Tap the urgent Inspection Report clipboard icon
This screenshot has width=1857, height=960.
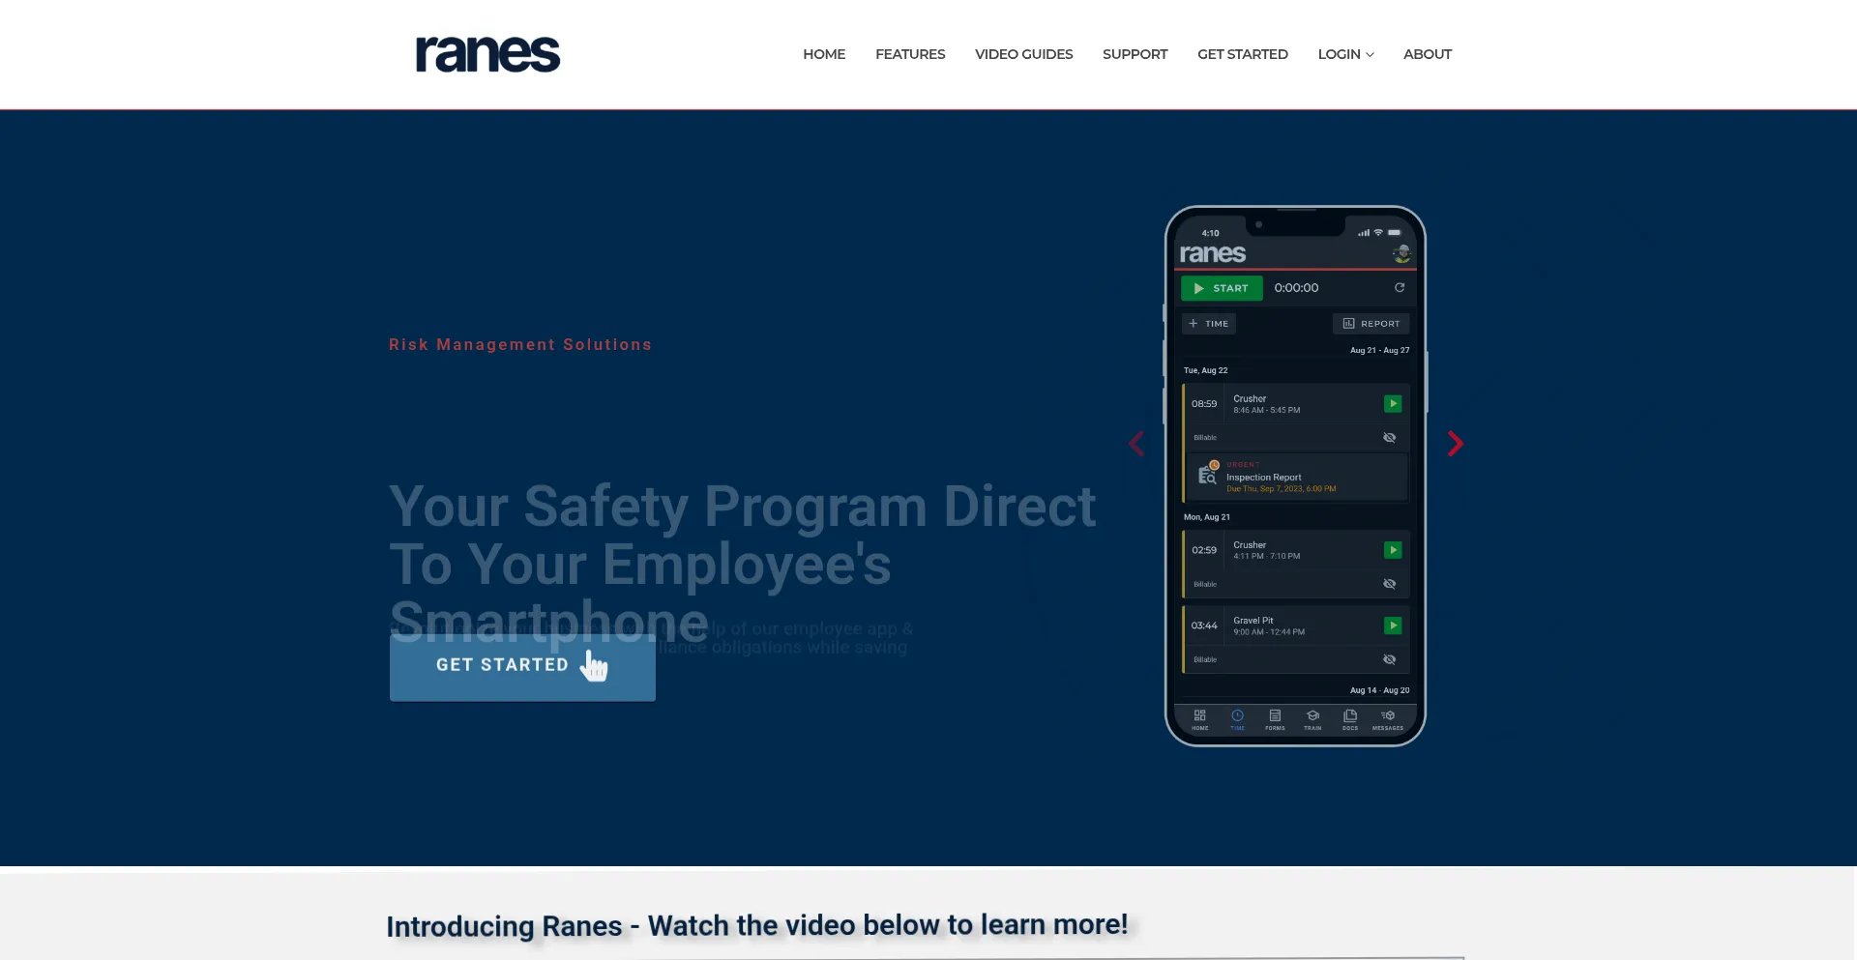(x=1207, y=476)
